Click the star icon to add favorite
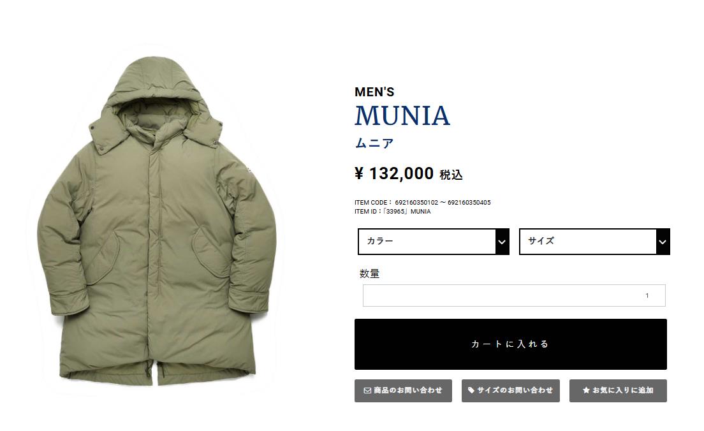Screen dimensions: 704x431 coord(586,391)
